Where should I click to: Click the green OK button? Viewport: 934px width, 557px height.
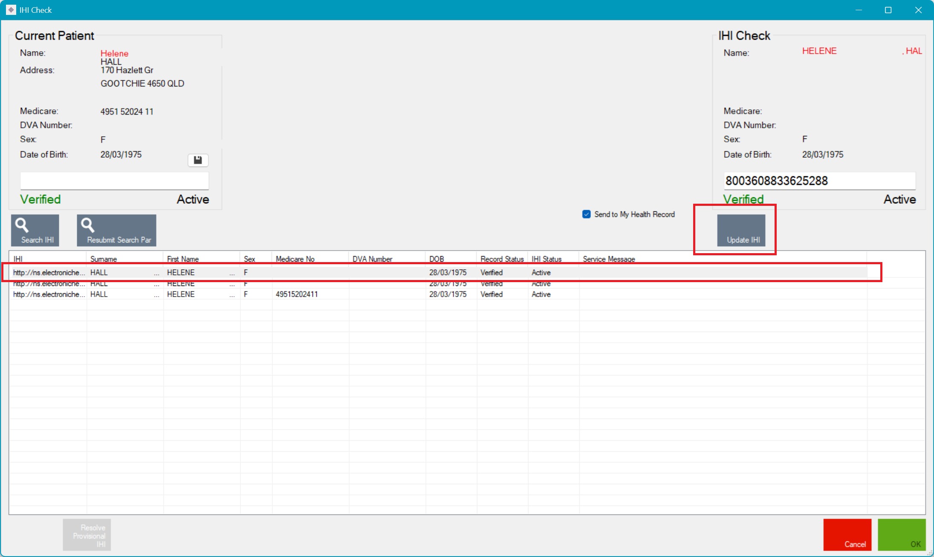(902, 534)
